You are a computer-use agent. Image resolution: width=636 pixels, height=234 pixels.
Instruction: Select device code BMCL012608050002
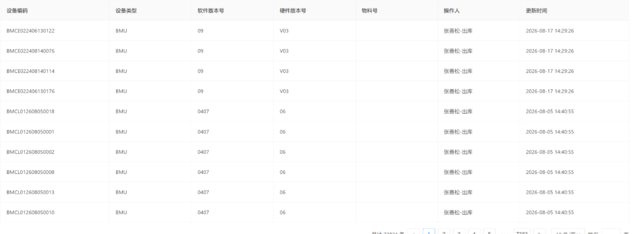coord(30,152)
